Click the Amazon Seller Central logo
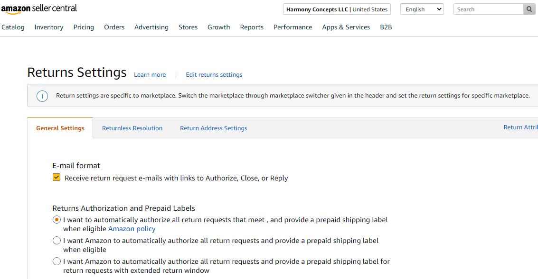The width and height of the screenshot is (538, 279). click(39, 9)
